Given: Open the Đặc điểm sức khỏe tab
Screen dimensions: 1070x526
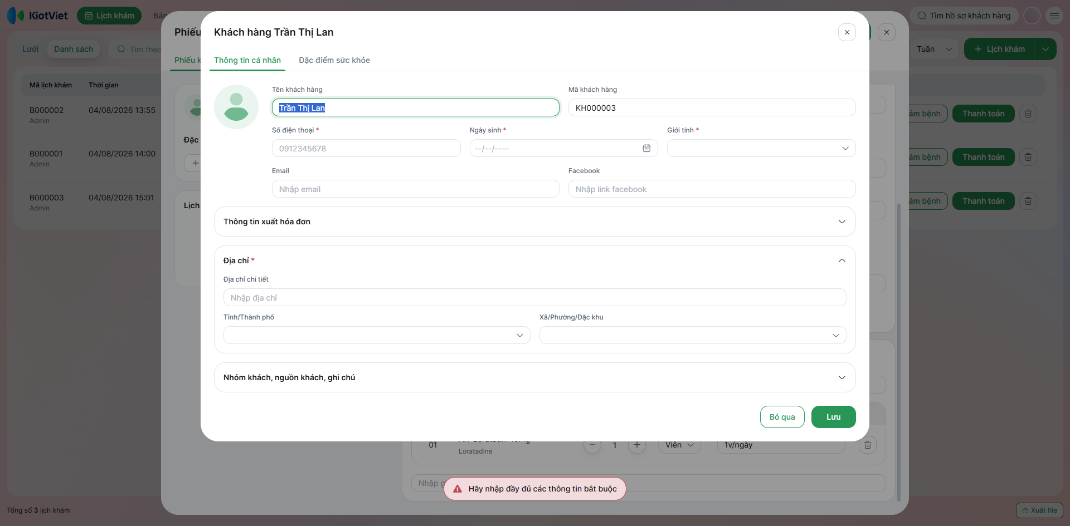Looking at the screenshot, I should [x=334, y=60].
